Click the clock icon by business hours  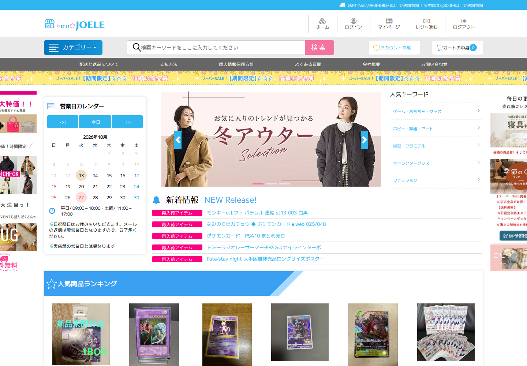(52, 210)
